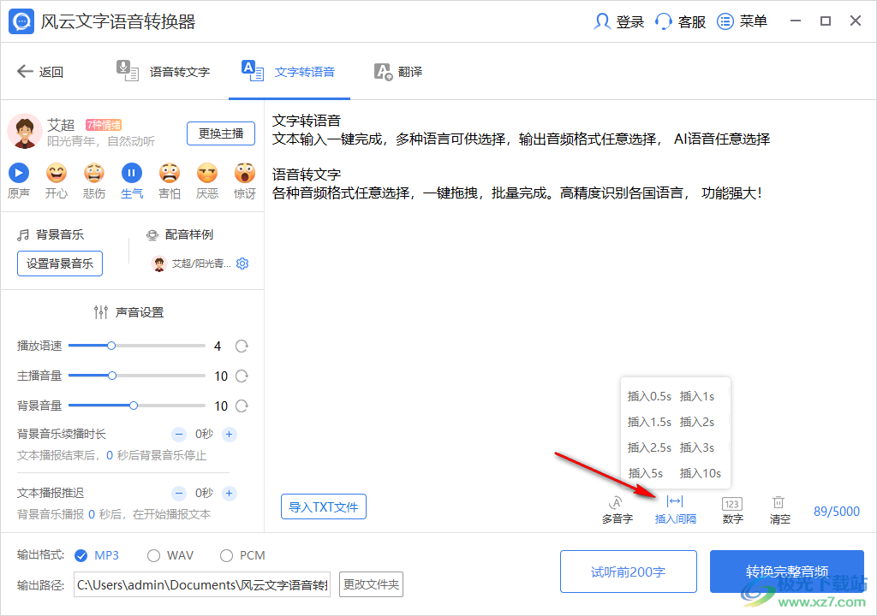This screenshot has height=616, width=877.
Task: Choose 插入0.5s from the popup
Action: [649, 396]
